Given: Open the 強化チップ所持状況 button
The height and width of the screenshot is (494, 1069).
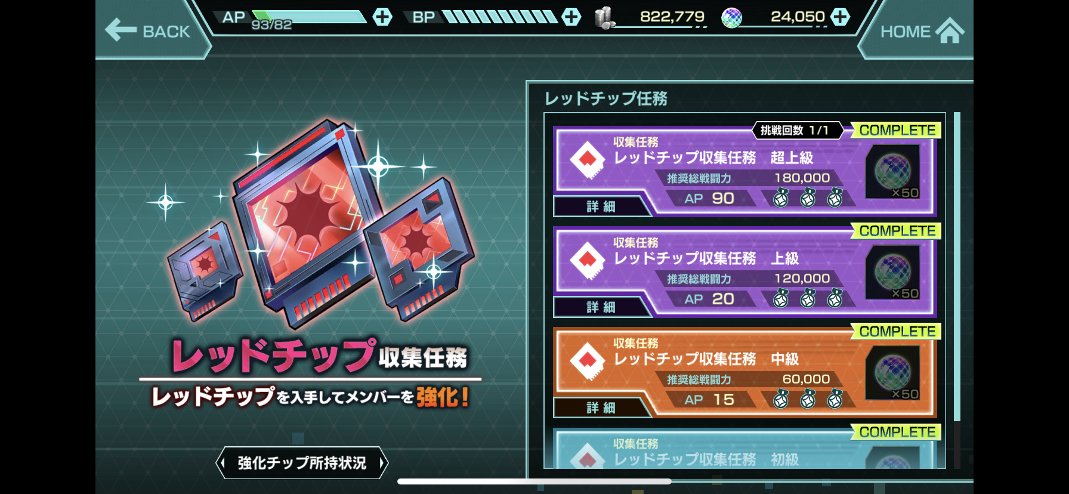Looking at the screenshot, I should click(x=302, y=463).
